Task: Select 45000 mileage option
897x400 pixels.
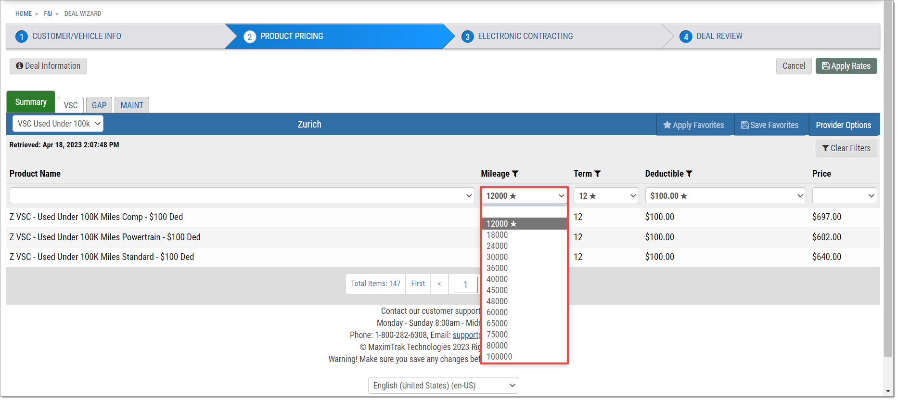Action: tap(525, 290)
